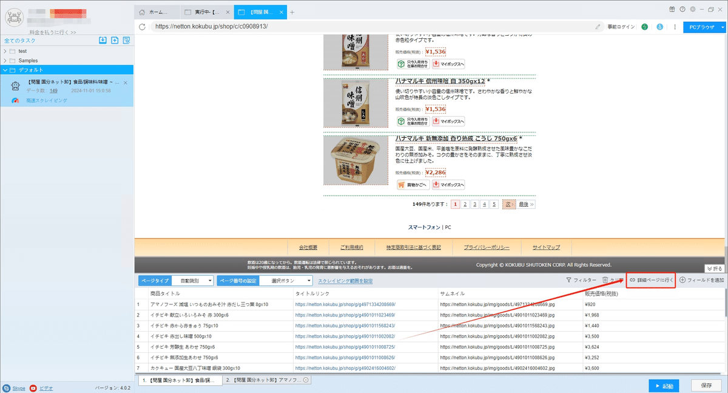Viewport: 728px width, 393px height.
Task: Click the new task plus icon in the 全てのタスク header
Action: pyautogui.click(x=115, y=40)
